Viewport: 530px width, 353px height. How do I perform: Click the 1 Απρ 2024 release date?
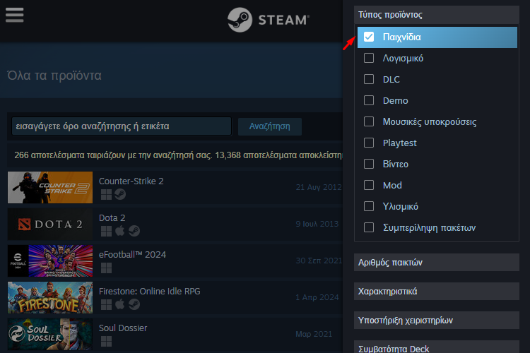[x=317, y=297]
